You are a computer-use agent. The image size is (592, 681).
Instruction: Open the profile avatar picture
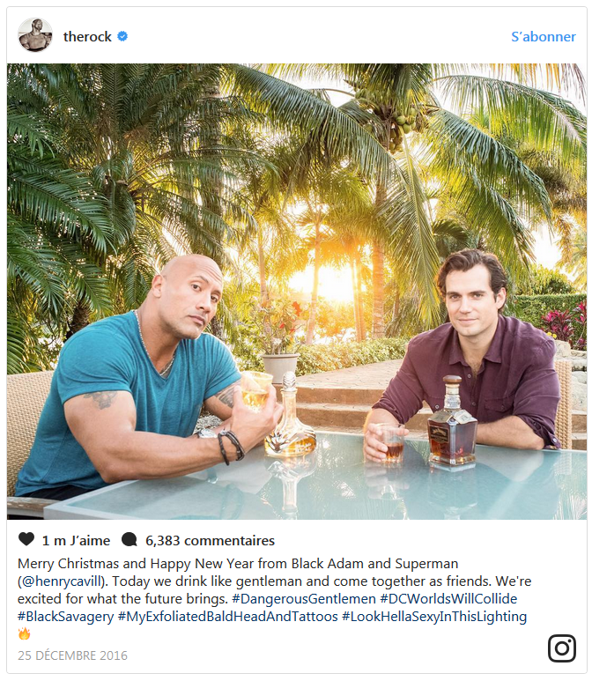point(35,34)
